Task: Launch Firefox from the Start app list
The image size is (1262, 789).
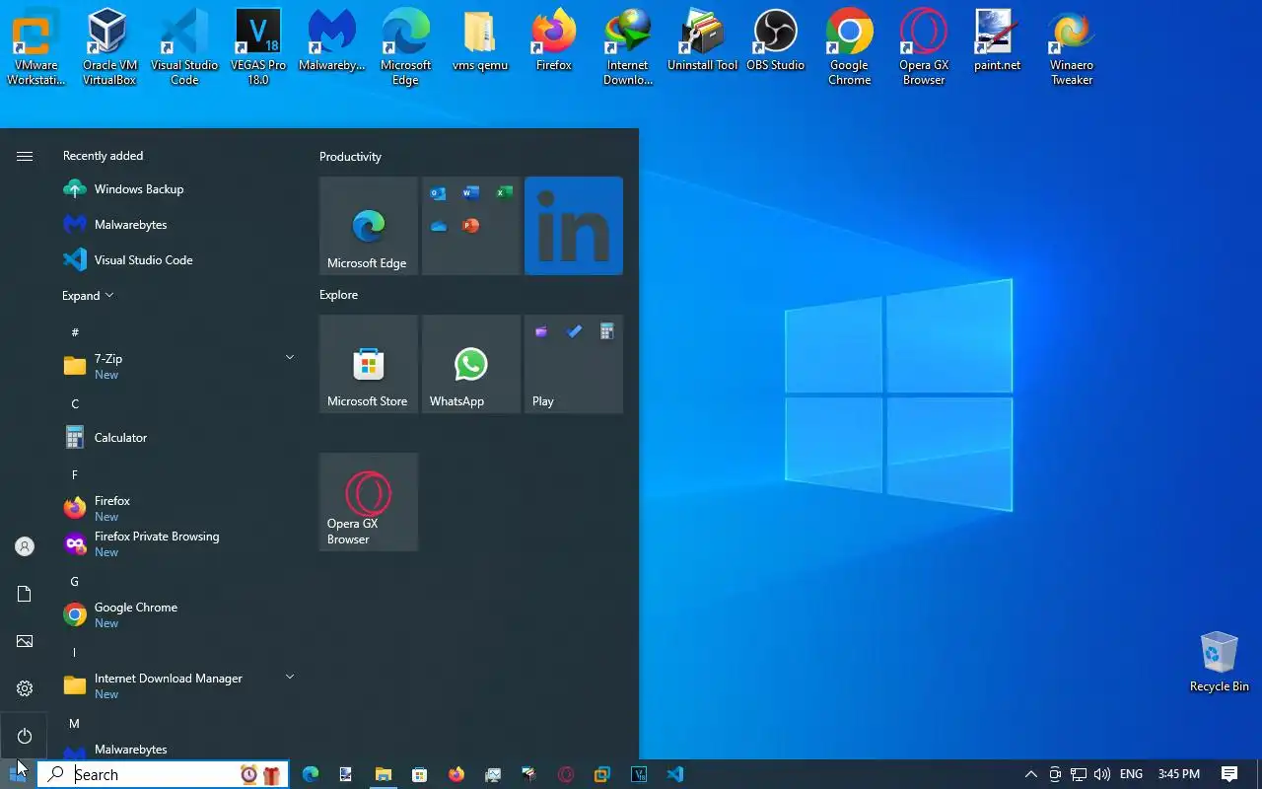Action: 177,509
